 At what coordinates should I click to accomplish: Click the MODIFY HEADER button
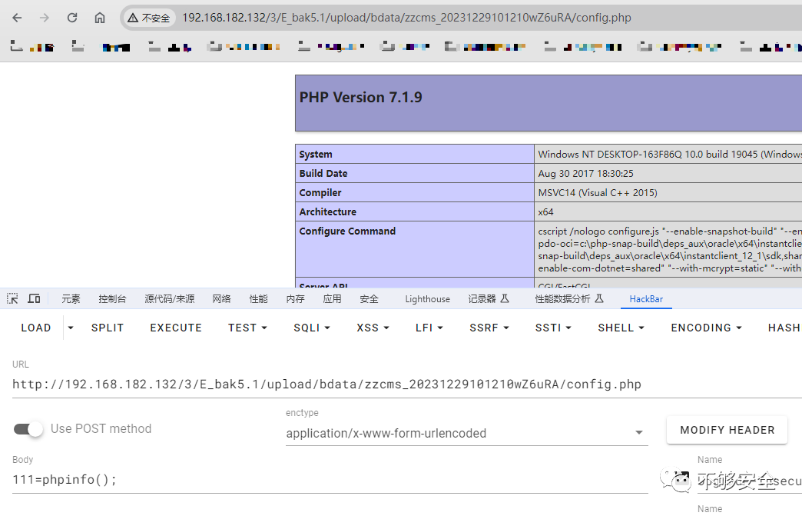pos(727,430)
